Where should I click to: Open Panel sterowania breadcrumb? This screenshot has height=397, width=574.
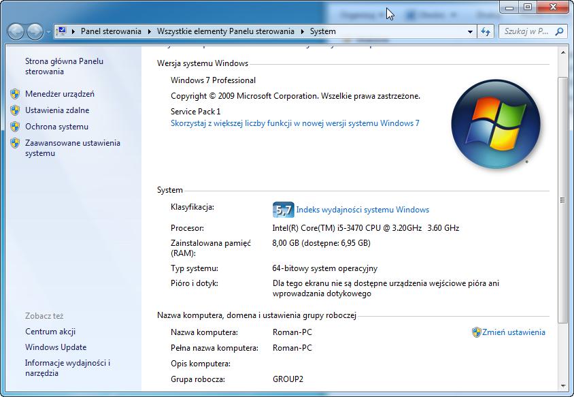click(x=111, y=31)
